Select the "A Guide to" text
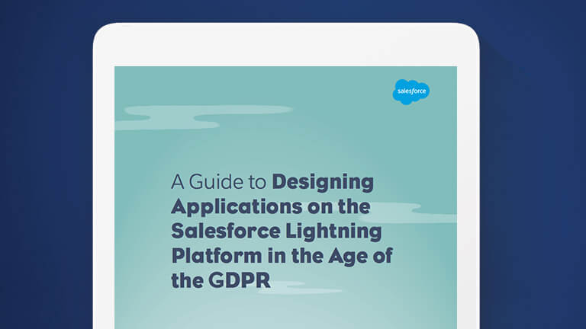 point(218,183)
